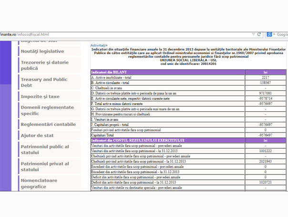Click value 2021943 for Cheltuieli la 31.12.2013
288x217 pixels.
click(x=266, y=162)
